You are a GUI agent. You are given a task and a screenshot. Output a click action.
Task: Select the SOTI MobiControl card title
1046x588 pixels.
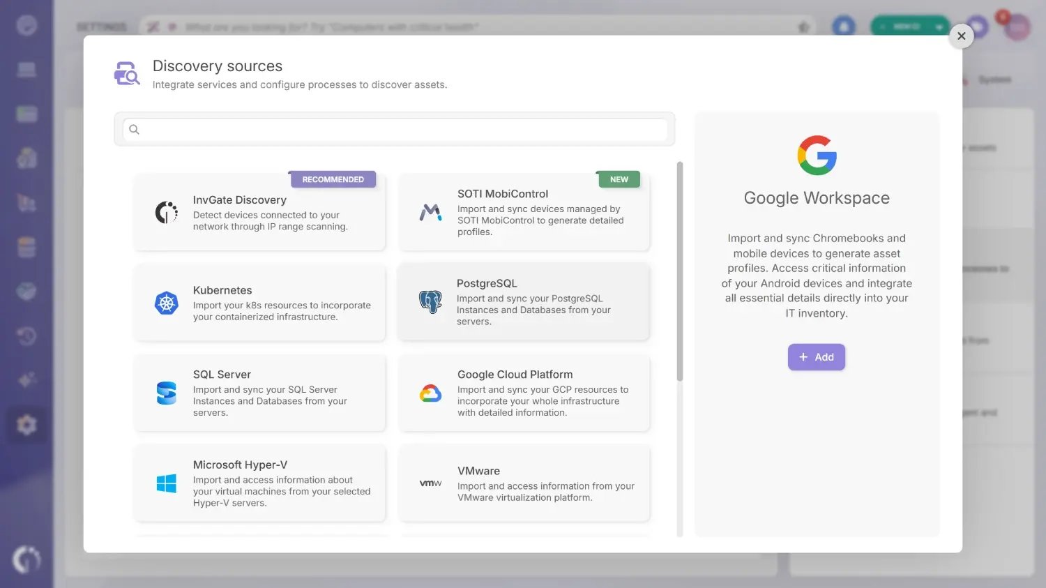coord(503,194)
